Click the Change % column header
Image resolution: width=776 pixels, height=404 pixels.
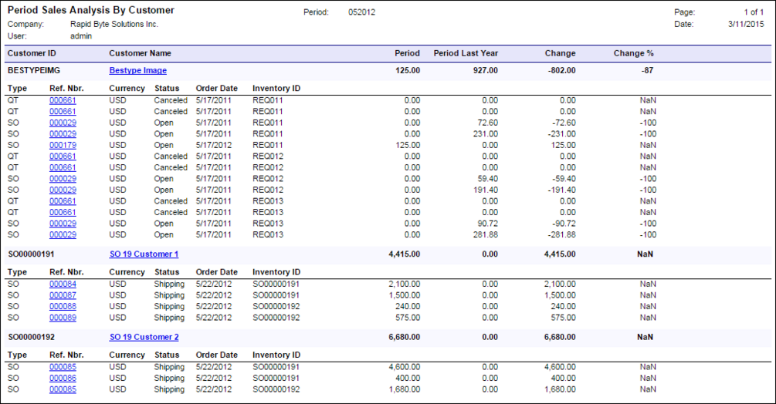[633, 53]
